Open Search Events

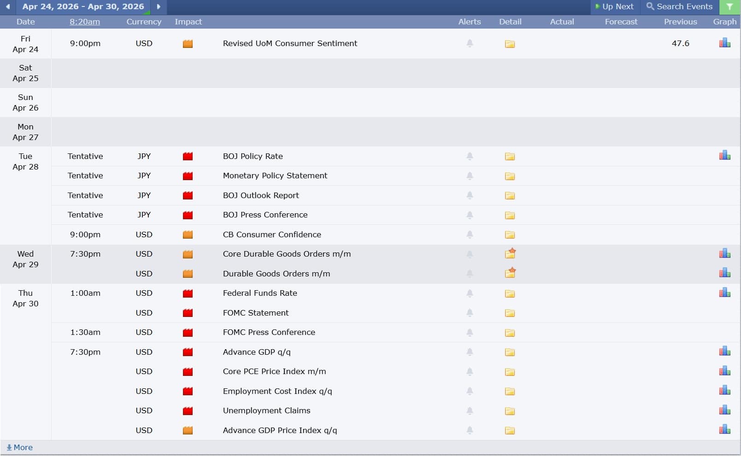point(680,7)
